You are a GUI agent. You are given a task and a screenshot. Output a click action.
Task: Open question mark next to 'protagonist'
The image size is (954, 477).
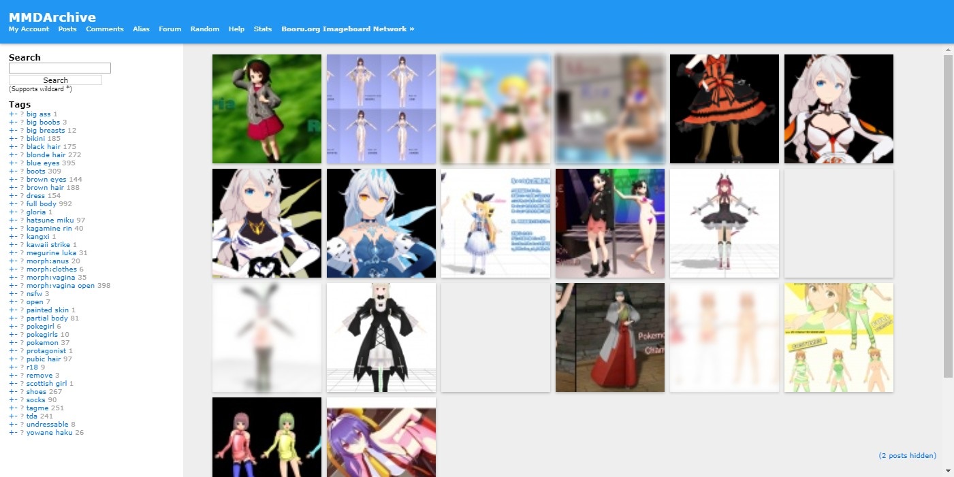(x=22, y=351)
